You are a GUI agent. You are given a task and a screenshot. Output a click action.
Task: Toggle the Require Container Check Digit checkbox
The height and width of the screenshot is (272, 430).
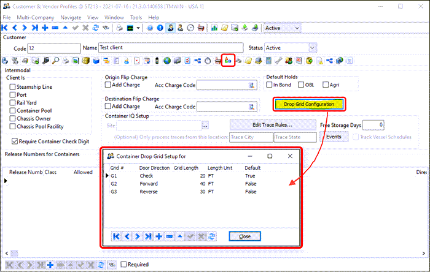click(14, 142)
